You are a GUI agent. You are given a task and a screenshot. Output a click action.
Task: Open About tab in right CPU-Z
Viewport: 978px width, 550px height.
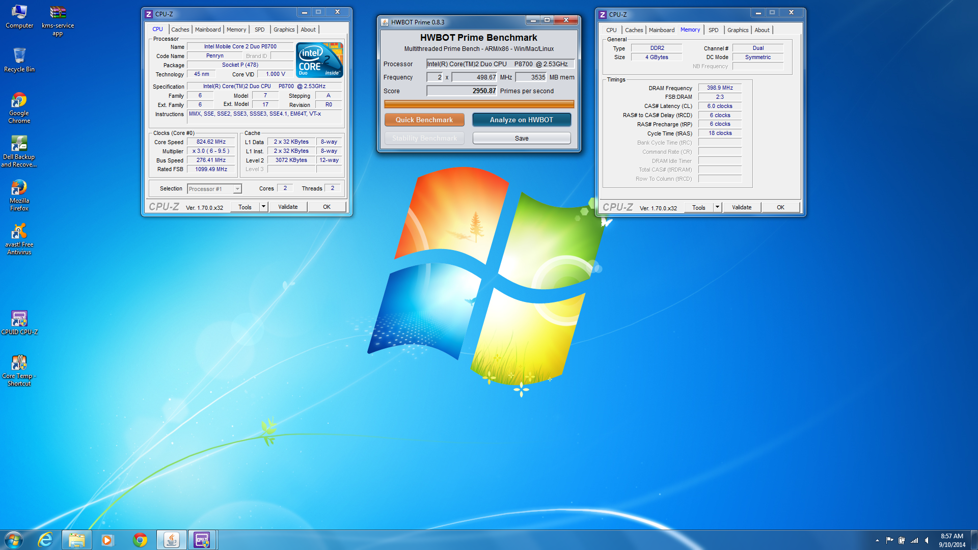(x=762, y=30)
